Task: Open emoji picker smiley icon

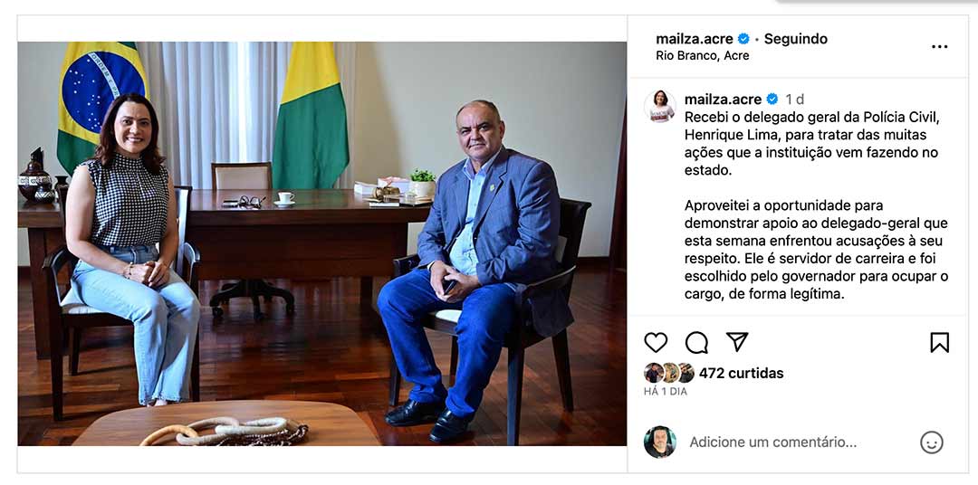Action: pyautogui.click(x=931, y=442)
